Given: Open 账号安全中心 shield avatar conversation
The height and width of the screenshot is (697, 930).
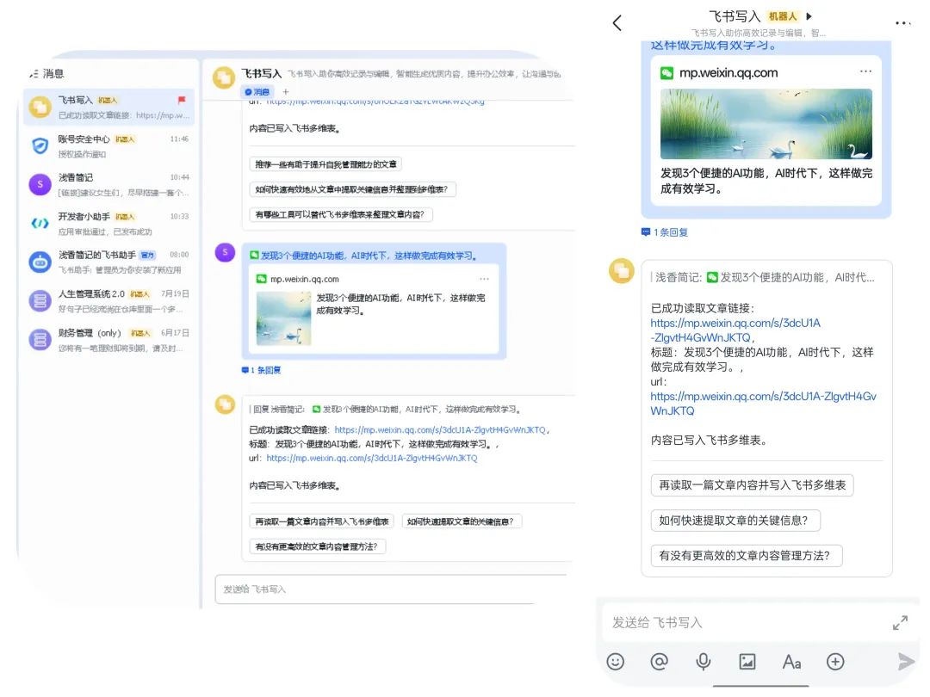Looking at the screenshot, I should 40,145.
